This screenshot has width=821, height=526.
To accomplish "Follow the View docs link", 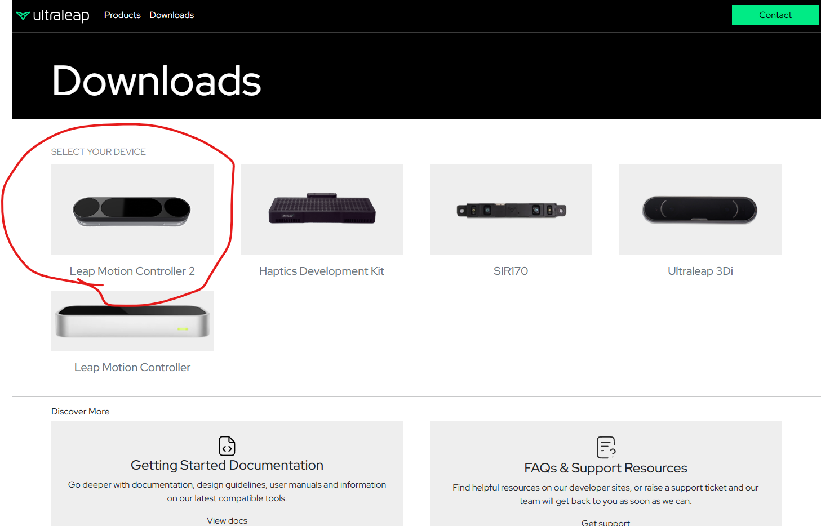I will (227, 520).
